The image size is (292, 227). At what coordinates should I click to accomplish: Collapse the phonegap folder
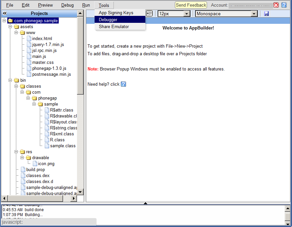28,98
